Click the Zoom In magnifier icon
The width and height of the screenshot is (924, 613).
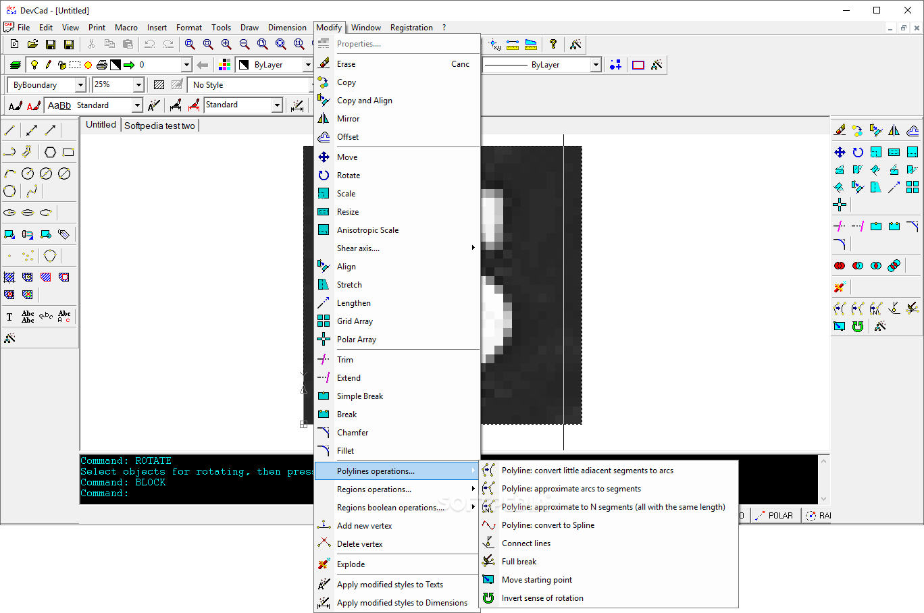pyautogui.click(x=226, y=45)
